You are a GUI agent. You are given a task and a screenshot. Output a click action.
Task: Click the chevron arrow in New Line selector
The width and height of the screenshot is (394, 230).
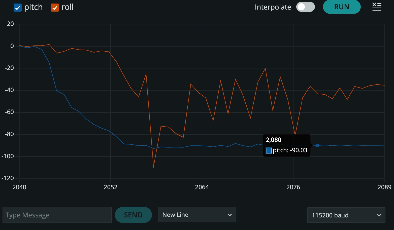pos(229,215)
